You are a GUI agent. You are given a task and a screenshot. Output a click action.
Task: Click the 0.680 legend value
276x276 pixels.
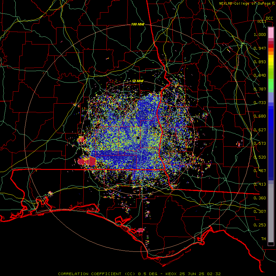pos(260,116)
